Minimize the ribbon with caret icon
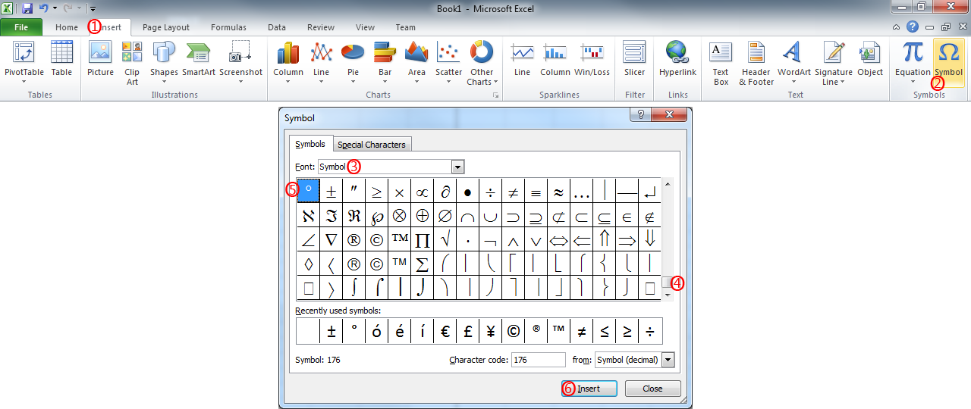The width and height of the screenshot is (971, 409). tap(896, 27)
